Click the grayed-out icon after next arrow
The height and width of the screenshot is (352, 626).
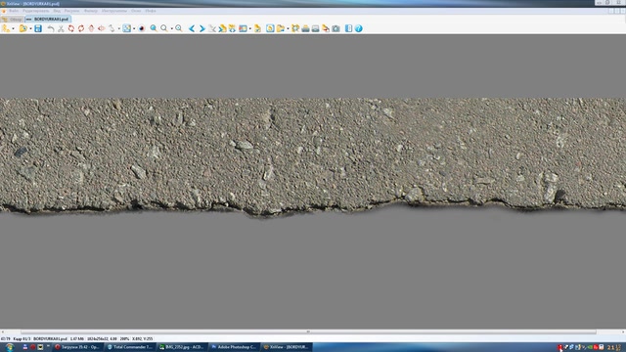[212, 28]
